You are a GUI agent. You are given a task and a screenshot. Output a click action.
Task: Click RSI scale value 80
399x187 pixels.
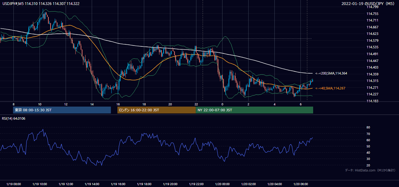coord(368,127)
